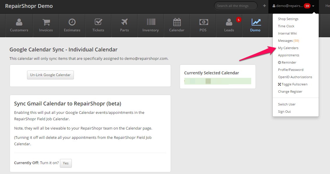This screenshot has width=330, height=174.
Task: Select Shop Settings from the menu
Action: (288, 19)
